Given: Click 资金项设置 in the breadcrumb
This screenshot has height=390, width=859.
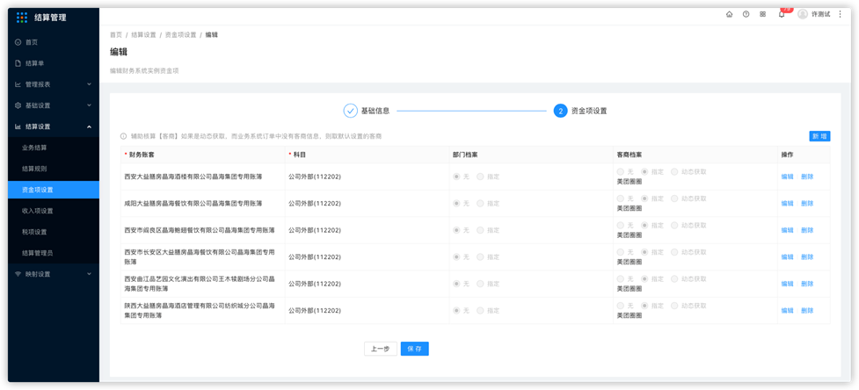Looking at the screenshot, I should (180, 34).
